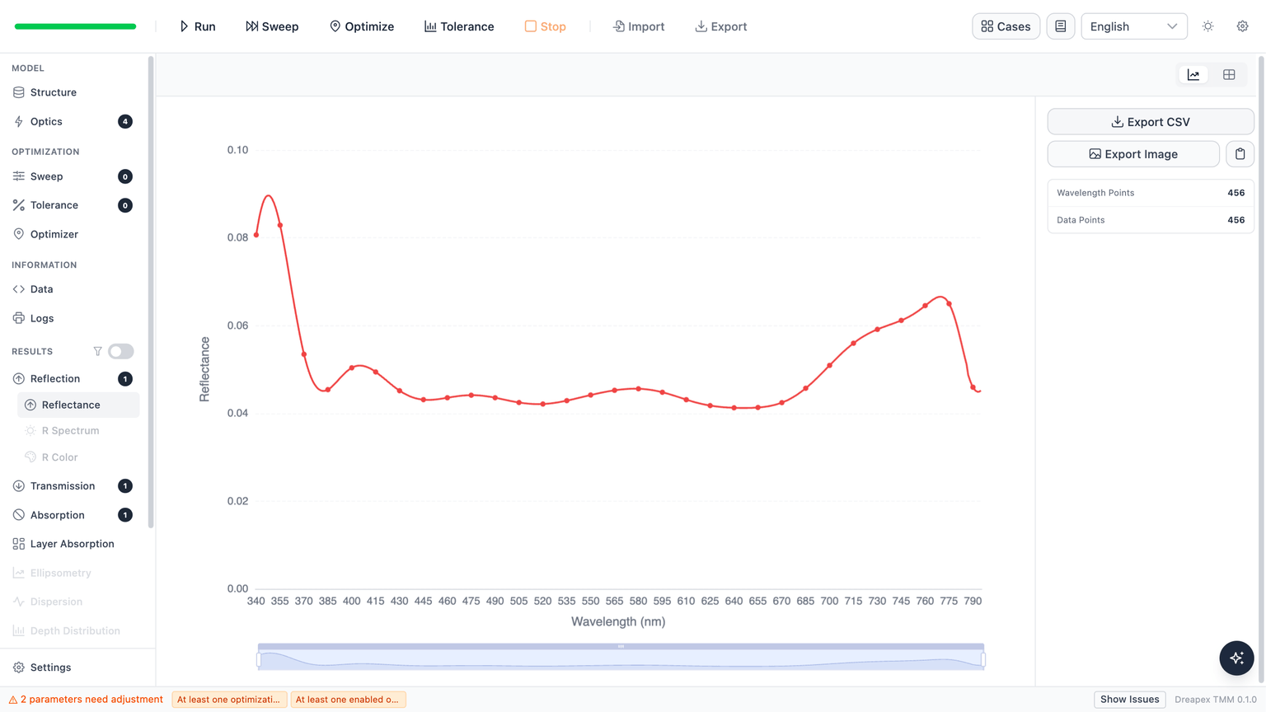Viewport: 1266px width, 712px height.
Task: Open Optimize in the top toolbar
Action: 361,26
